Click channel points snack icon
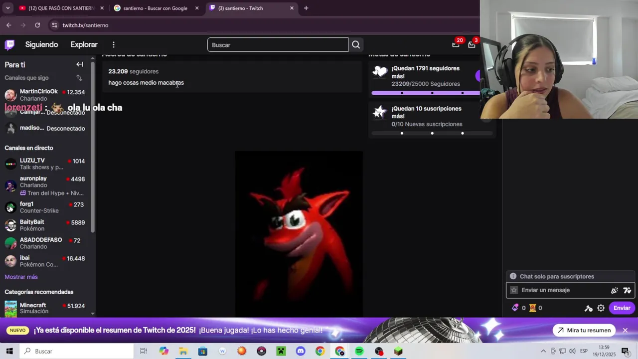Image resolution: width=638 pixels, height=359 pixels. pos(532,308)
